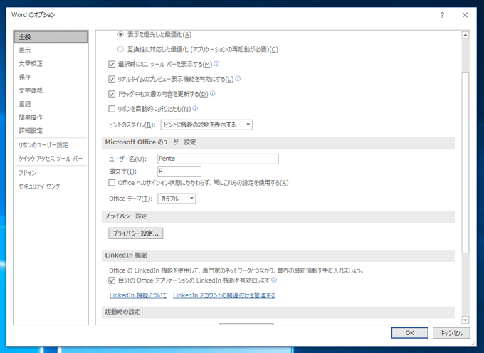Open 表示 category in sidebar
The image size is (484, 353).
[x=51, y=51]
